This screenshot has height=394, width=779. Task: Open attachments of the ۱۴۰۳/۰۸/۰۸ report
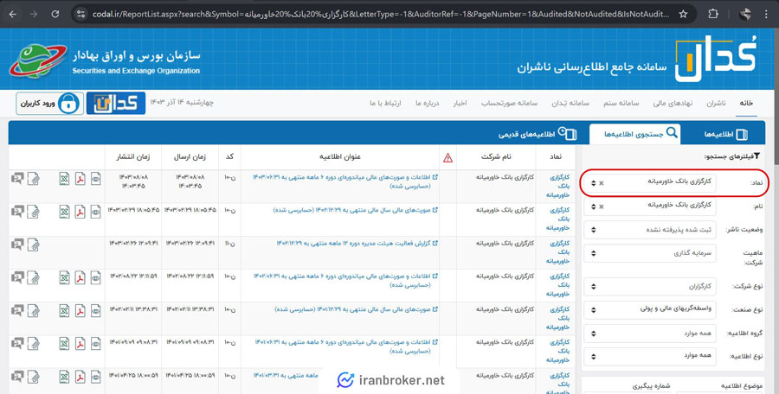[33, 179]
